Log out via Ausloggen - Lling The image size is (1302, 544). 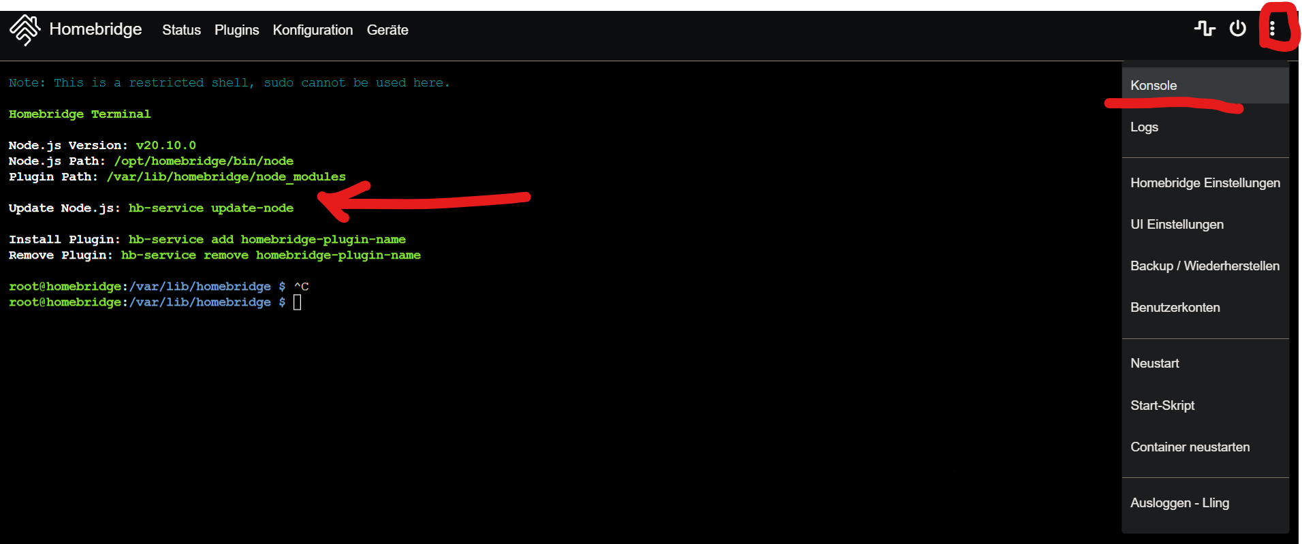1179,502
